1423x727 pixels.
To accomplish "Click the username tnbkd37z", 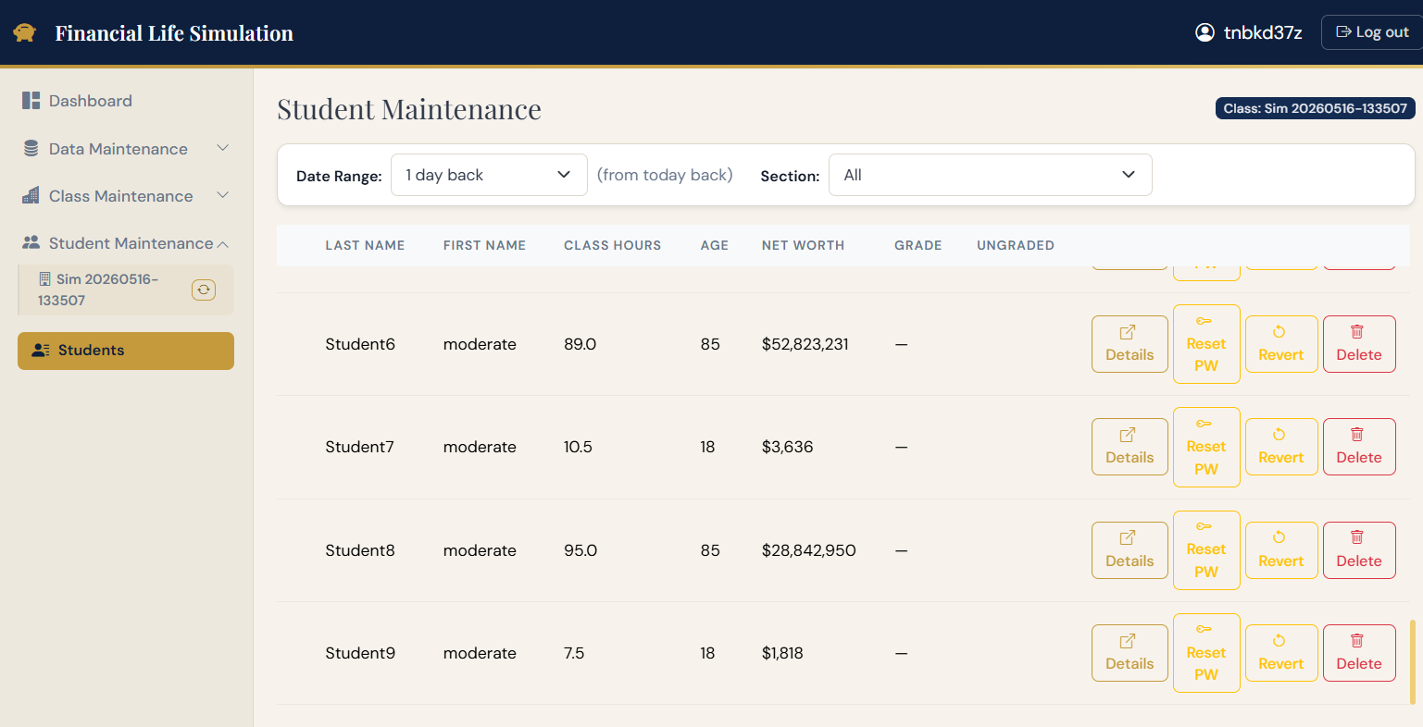I will (1263, 32).
